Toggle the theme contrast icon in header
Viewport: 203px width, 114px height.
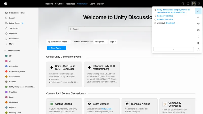183,4
